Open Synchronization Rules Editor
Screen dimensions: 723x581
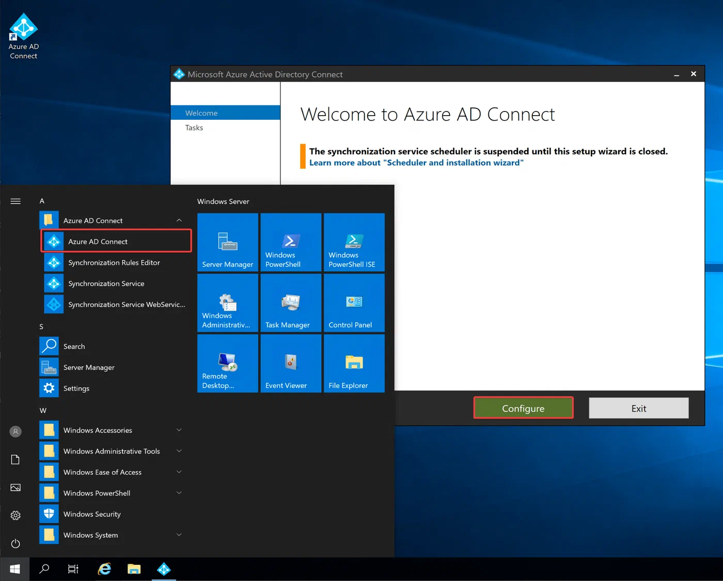click(114, 263)
